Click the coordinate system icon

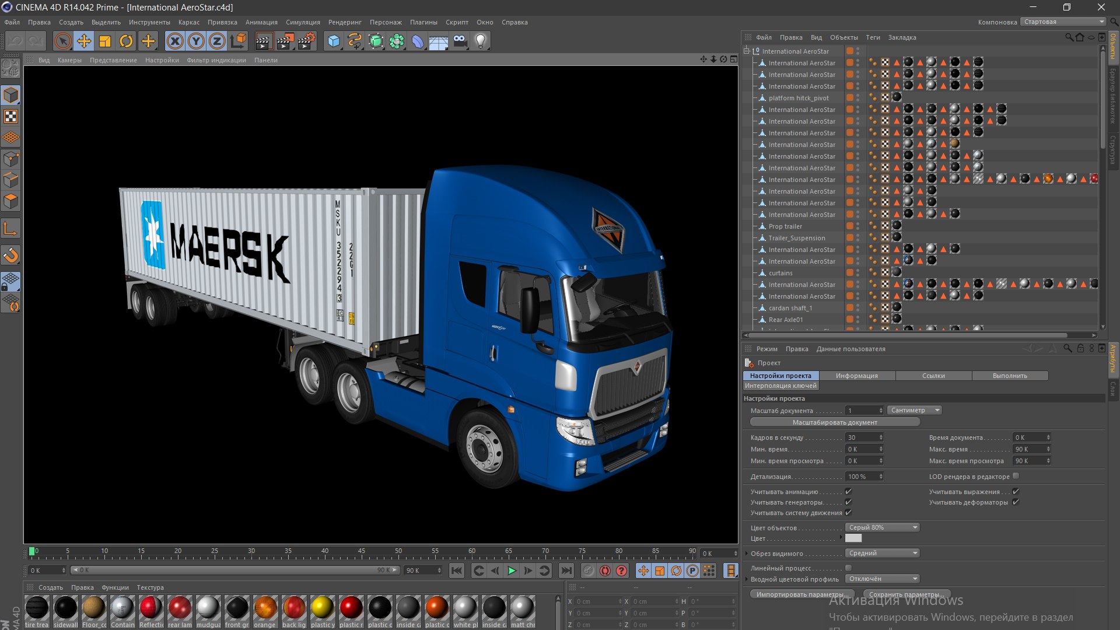coord(238,41)
